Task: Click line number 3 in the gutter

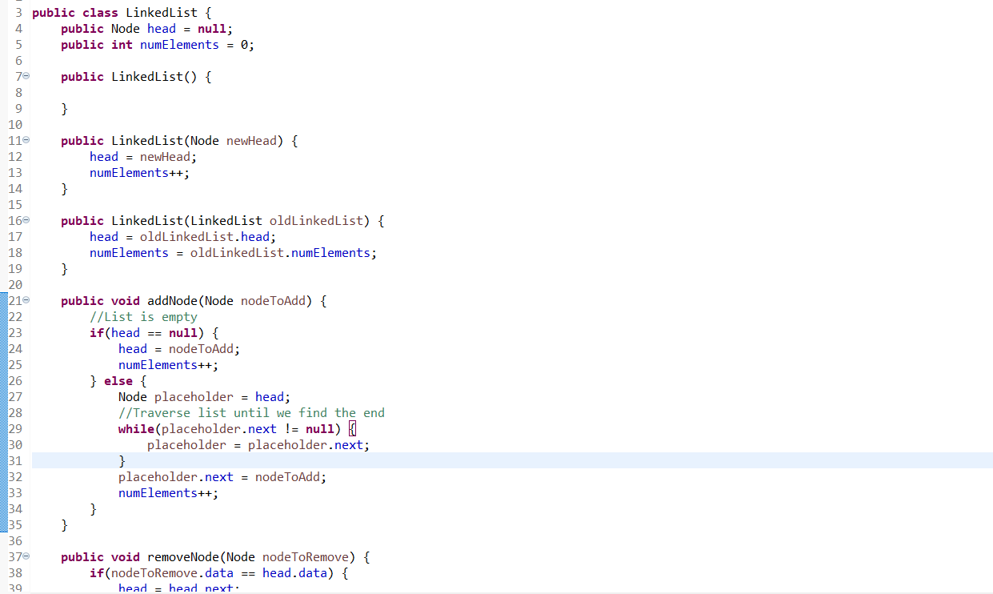Action: [18, 13]
